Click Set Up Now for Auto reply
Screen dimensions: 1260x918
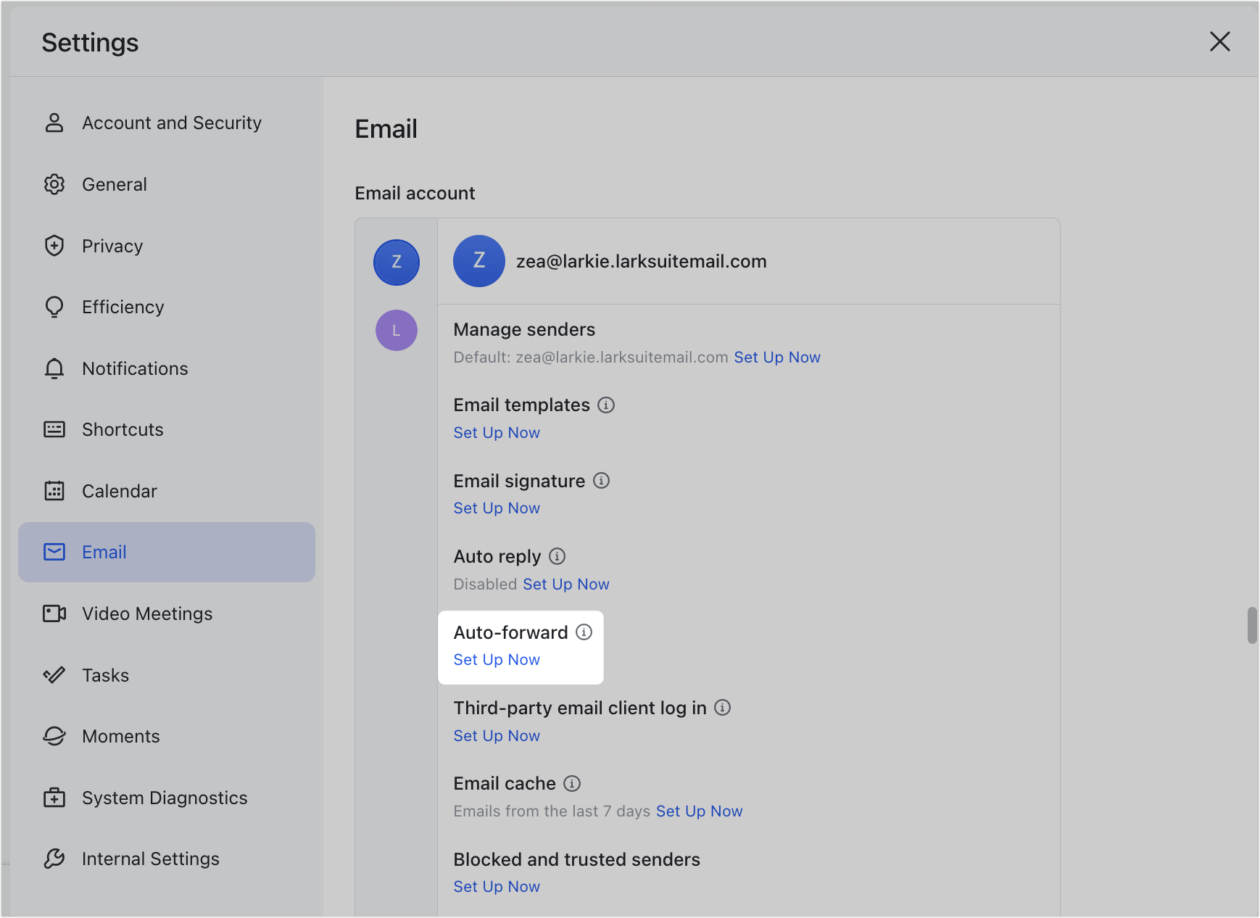pos(565,584)
